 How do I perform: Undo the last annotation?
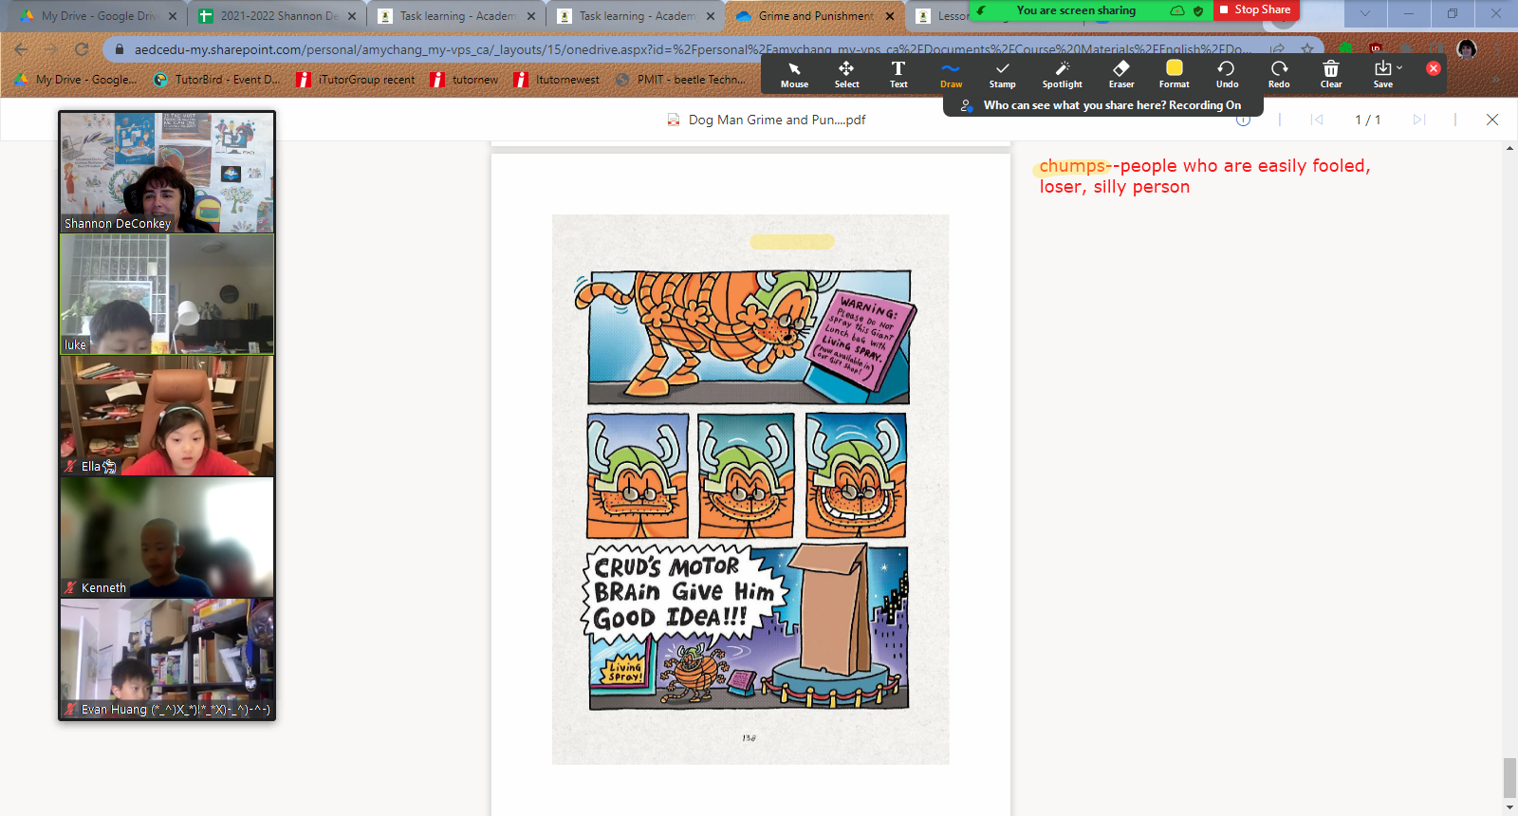tap(1227, 74)
